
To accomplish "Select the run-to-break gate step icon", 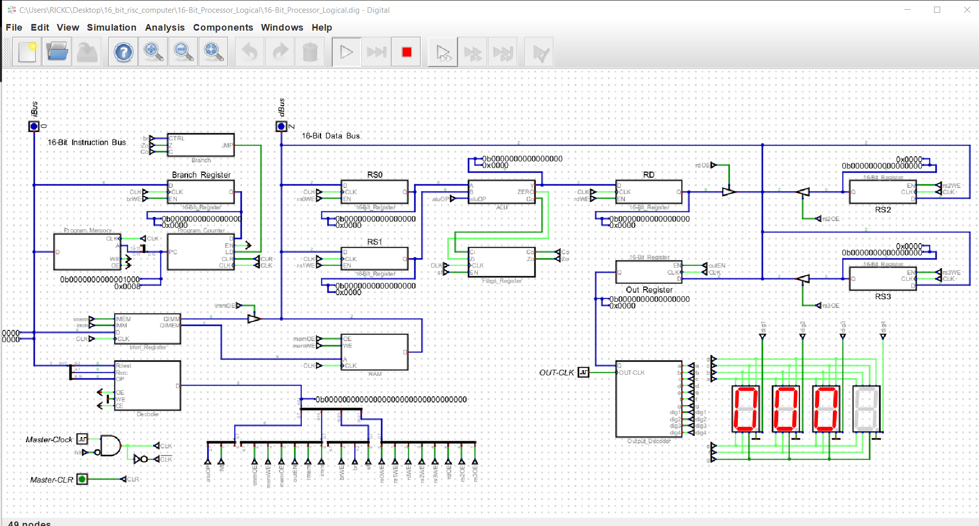I will coord(442,52).
